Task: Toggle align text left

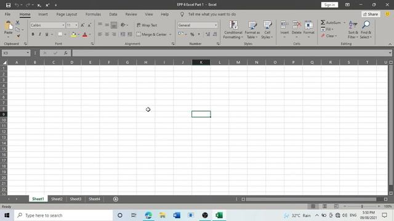Action: click(100, 34)
